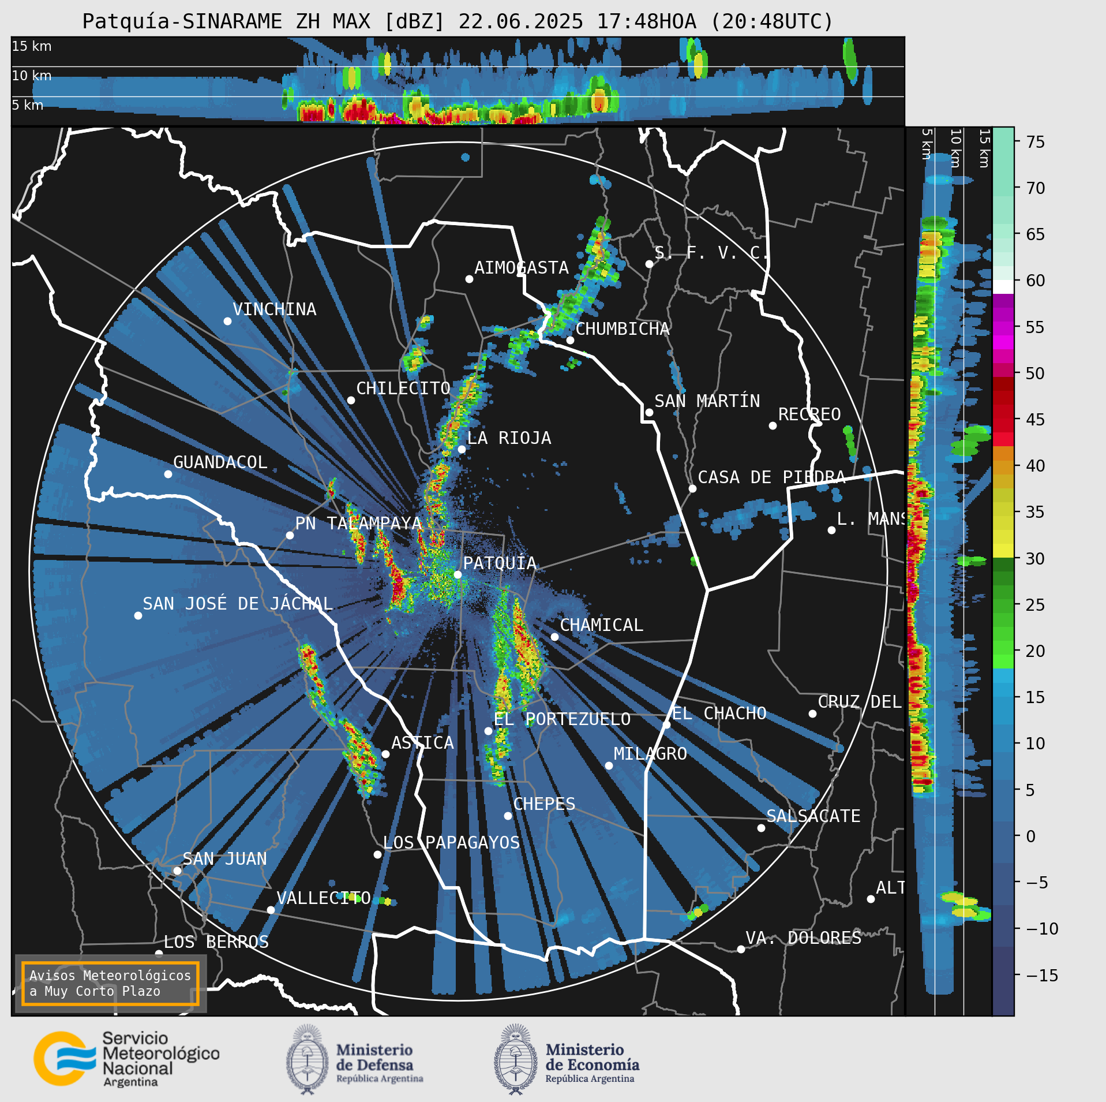The height and width of the screenshot is (1102, 1106).
Task: Click the PN TALAMPAYA label
Action: click(358, 524)
